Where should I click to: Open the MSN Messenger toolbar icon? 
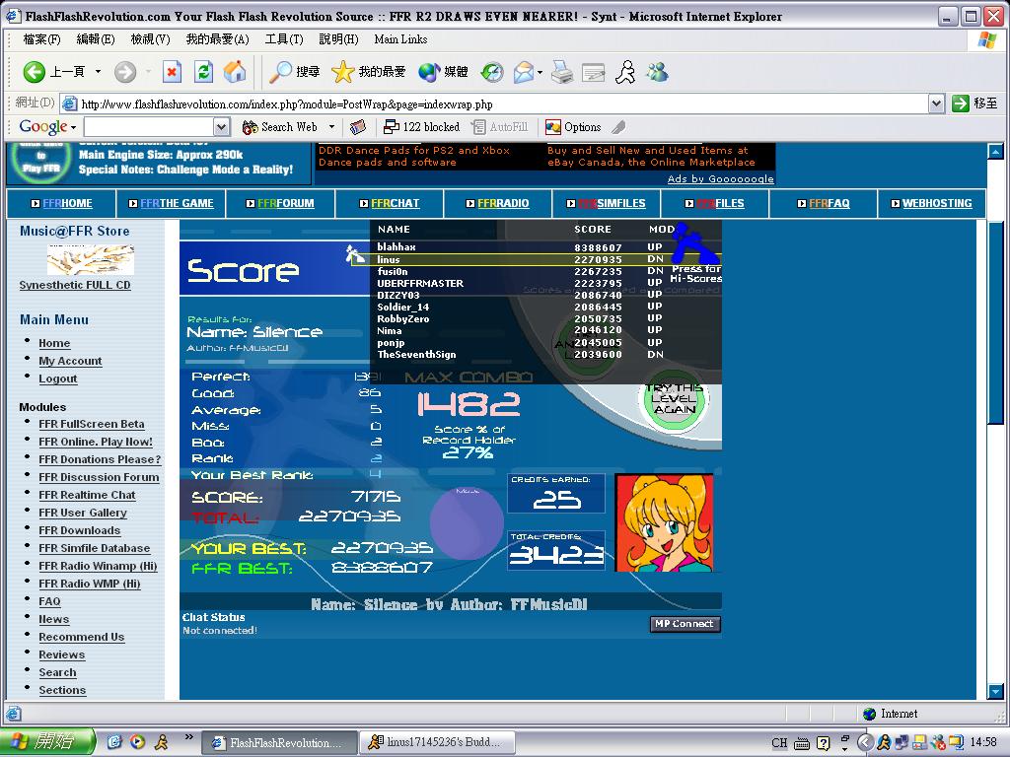tap(658, 71)
